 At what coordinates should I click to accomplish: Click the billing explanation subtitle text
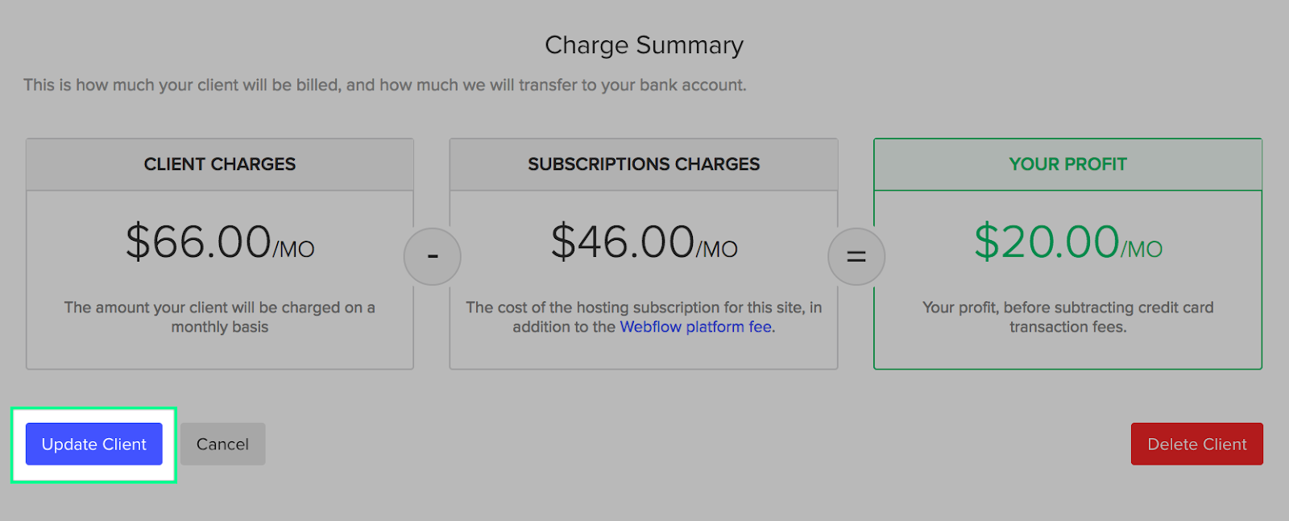coord(384,85)
